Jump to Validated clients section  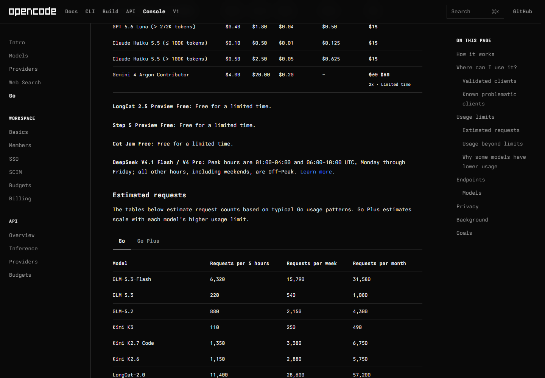489,81
